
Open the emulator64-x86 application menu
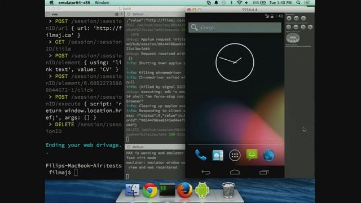pos(74,2)
